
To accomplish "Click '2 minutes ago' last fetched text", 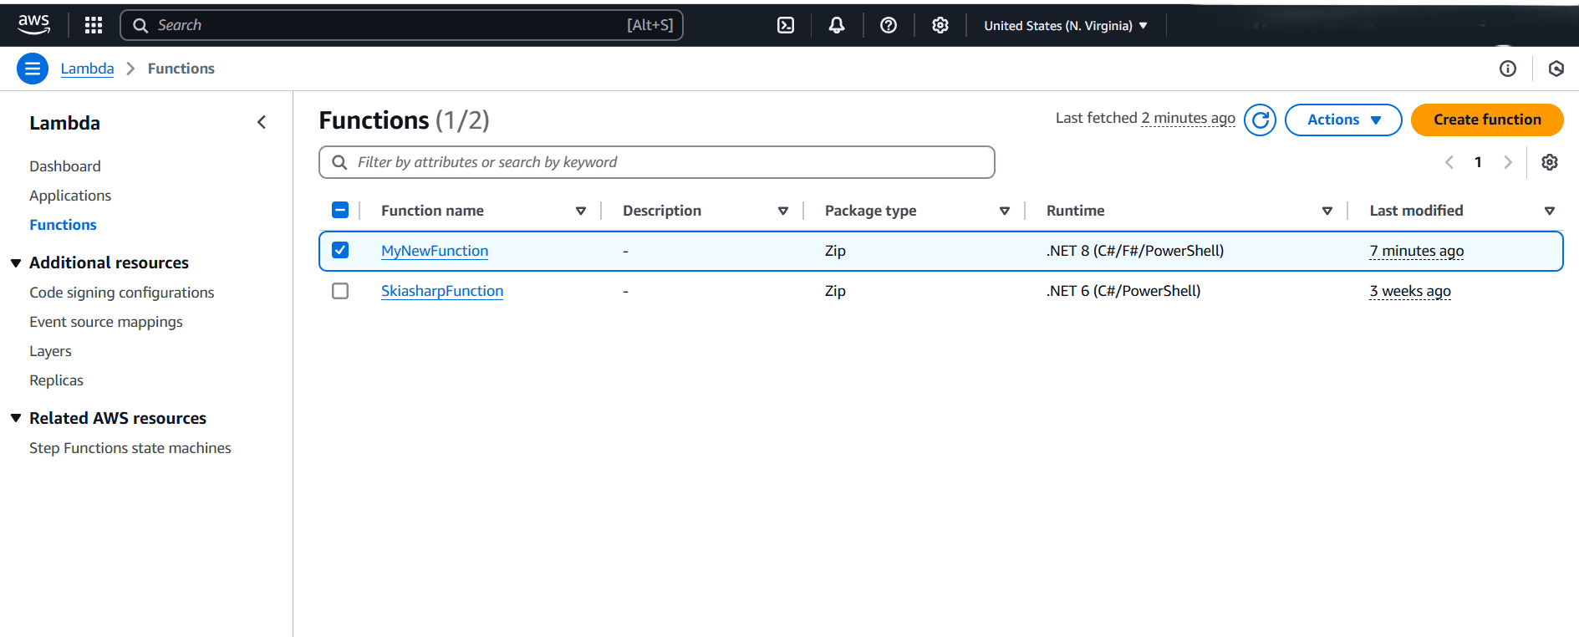I will pos(1189,118).
